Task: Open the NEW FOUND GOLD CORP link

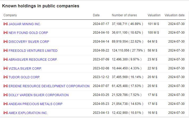Action: (x=28, y=33)
